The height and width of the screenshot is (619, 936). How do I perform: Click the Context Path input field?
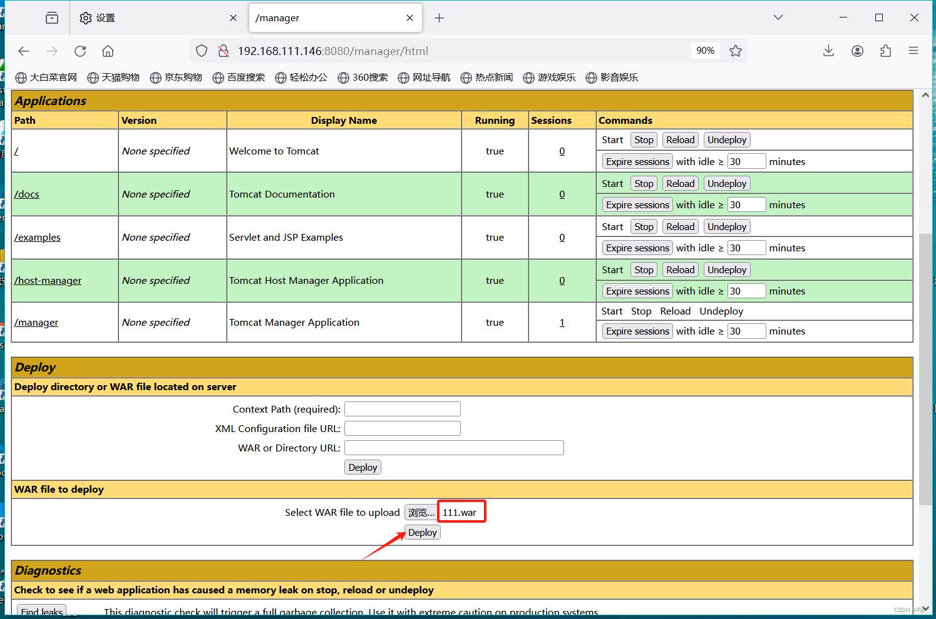[x=403, y=409]
